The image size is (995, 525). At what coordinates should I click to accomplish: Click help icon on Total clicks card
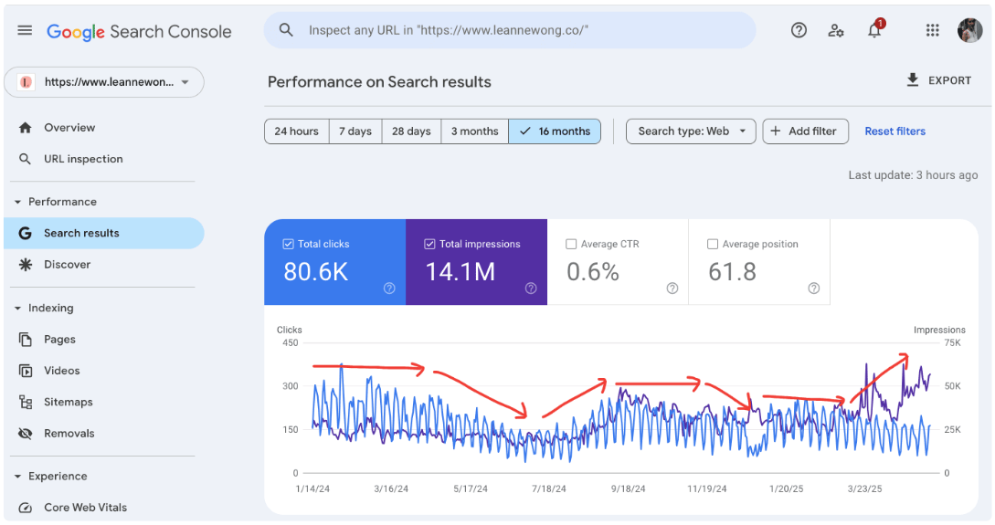click(389, 289)
